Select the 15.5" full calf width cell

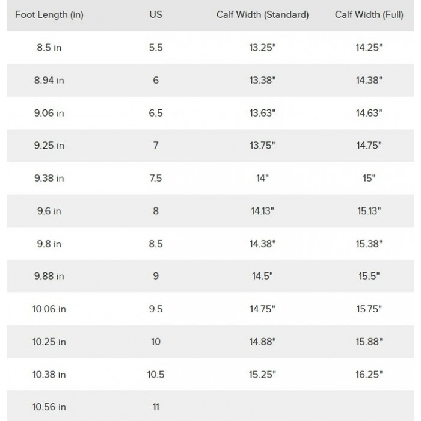(369, 276)
